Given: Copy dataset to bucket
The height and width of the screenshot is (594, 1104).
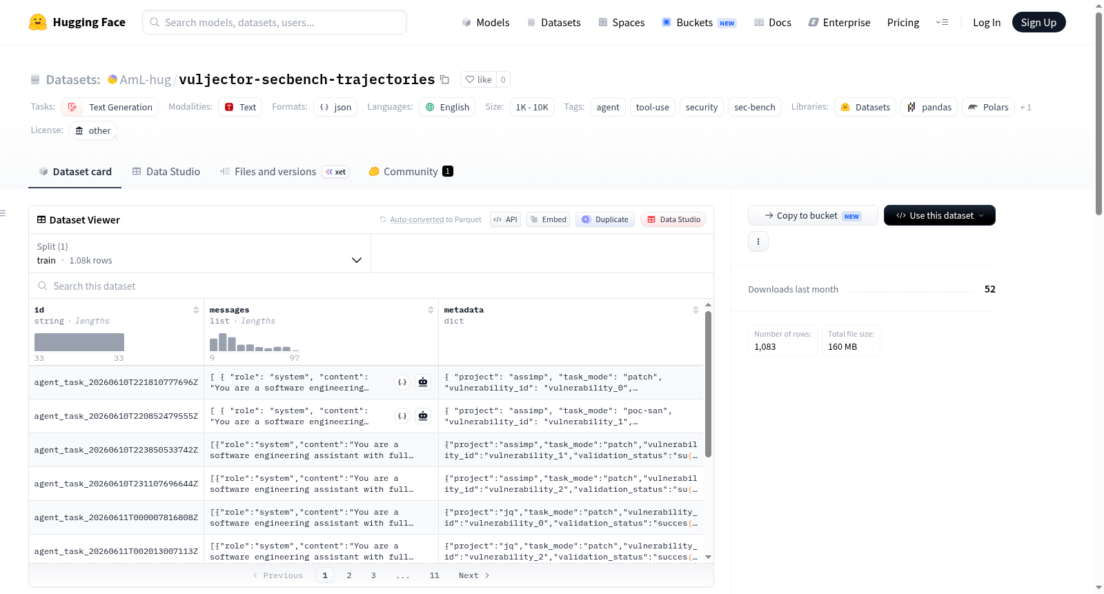Looking at the screenshot, I should coord(813,215).
